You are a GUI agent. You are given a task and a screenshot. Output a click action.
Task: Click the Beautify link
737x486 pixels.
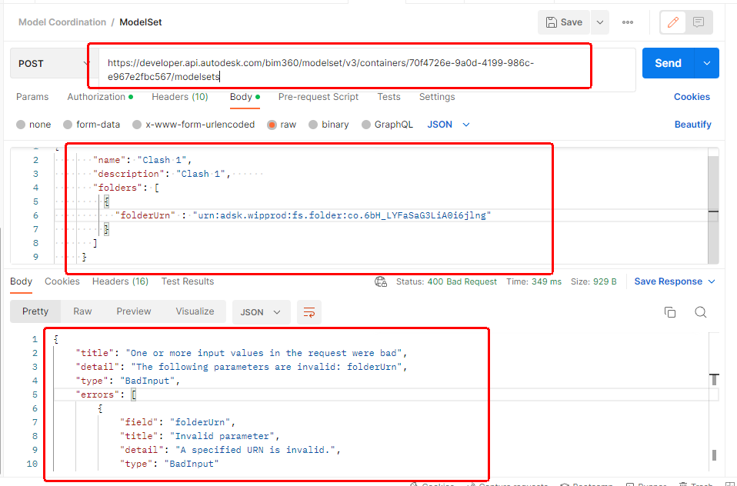coord(692,124)
